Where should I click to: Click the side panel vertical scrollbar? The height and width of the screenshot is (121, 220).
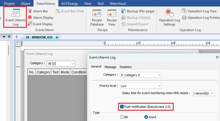(x=9, y=50)
